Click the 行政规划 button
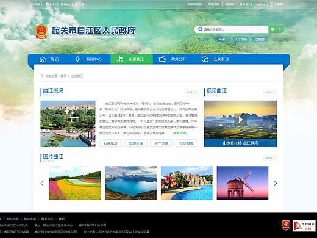This screenshot has width=317, height=238. click(111, 143)
